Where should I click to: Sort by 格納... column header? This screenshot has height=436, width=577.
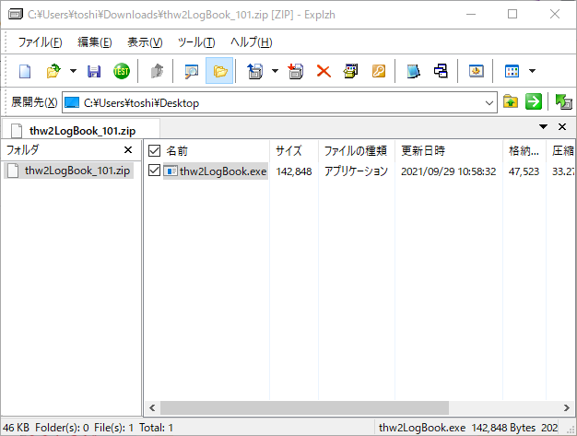coord(524,151)
